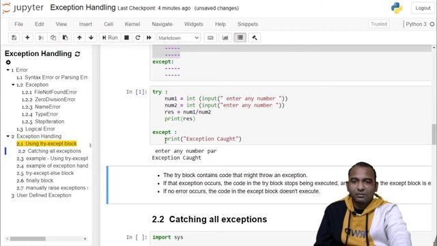Go to 2.7 manually raise exceptions entry
The width and height of the screenshot is (437, 246).
coord(52,188)
